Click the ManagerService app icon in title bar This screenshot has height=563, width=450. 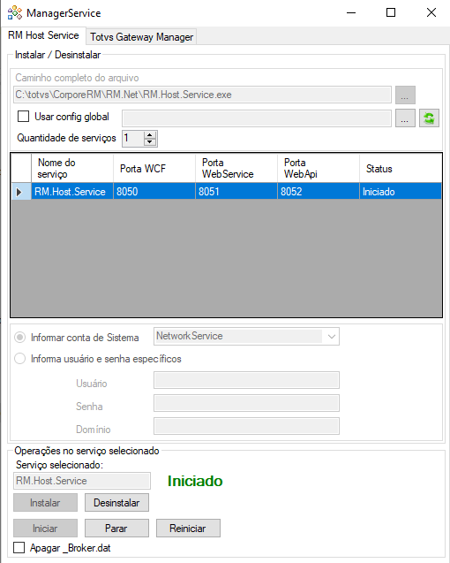coord(15,13)
